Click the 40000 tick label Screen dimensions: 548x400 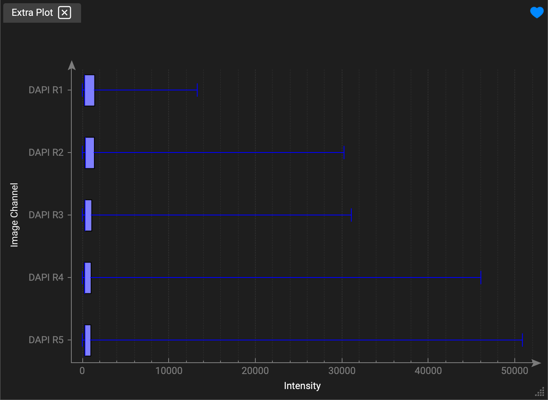[x=428, y=371]
